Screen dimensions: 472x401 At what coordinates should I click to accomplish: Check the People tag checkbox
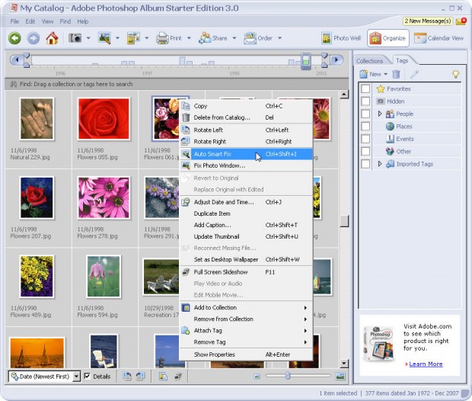pos(365,114)
